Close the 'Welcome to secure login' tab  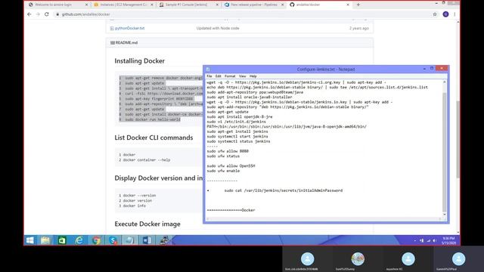coord(86,5)
